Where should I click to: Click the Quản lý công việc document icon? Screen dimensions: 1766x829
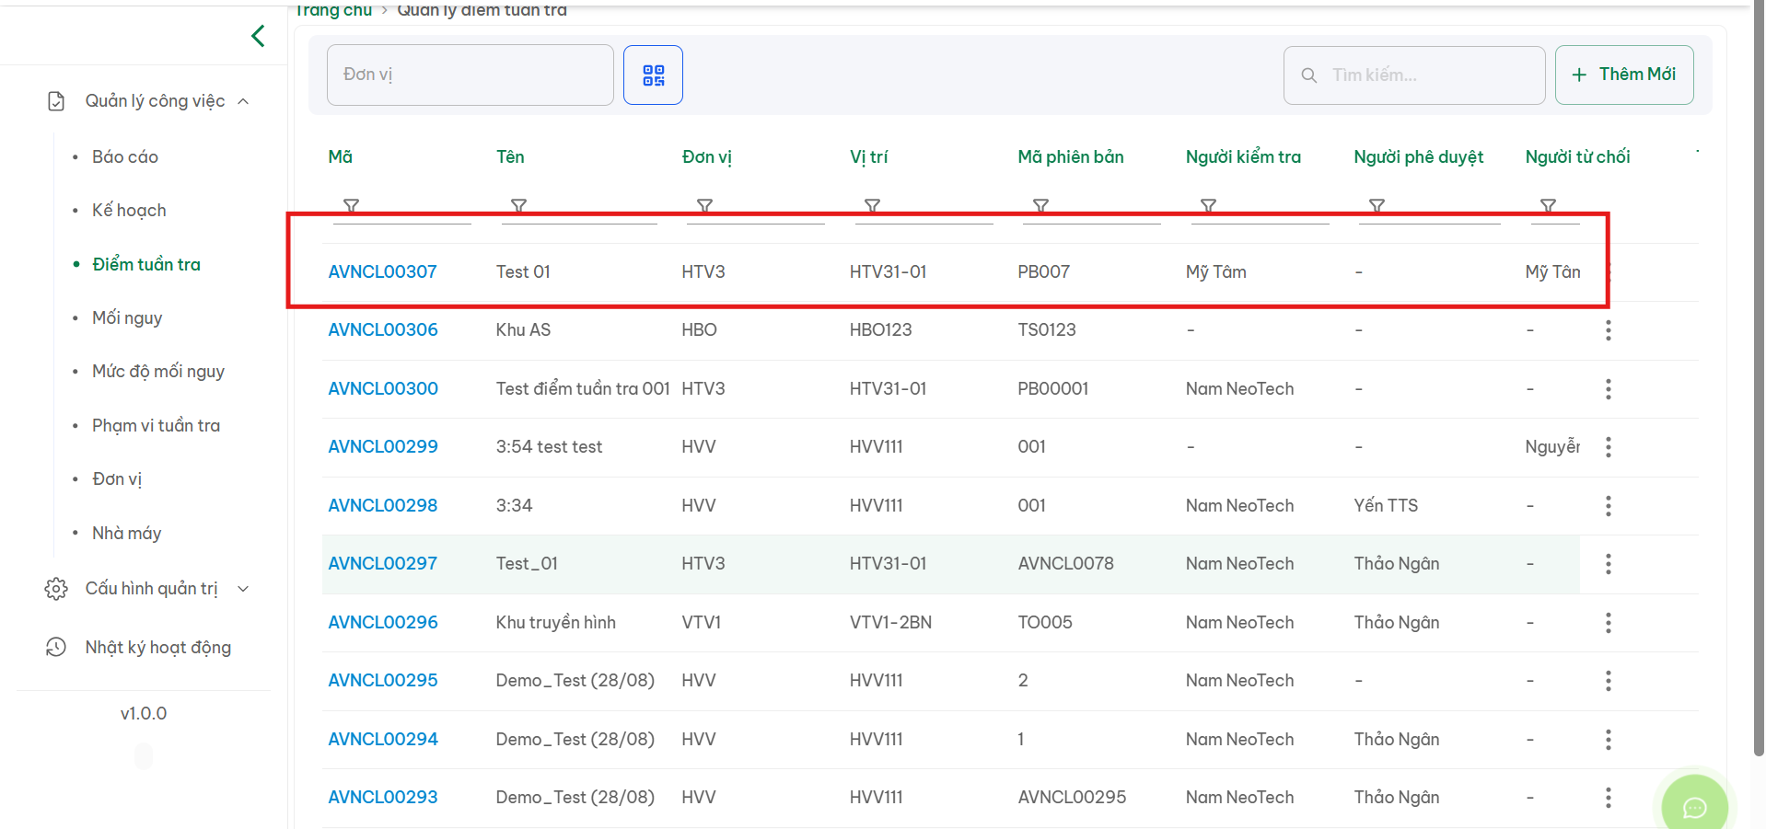coord(56,101)
